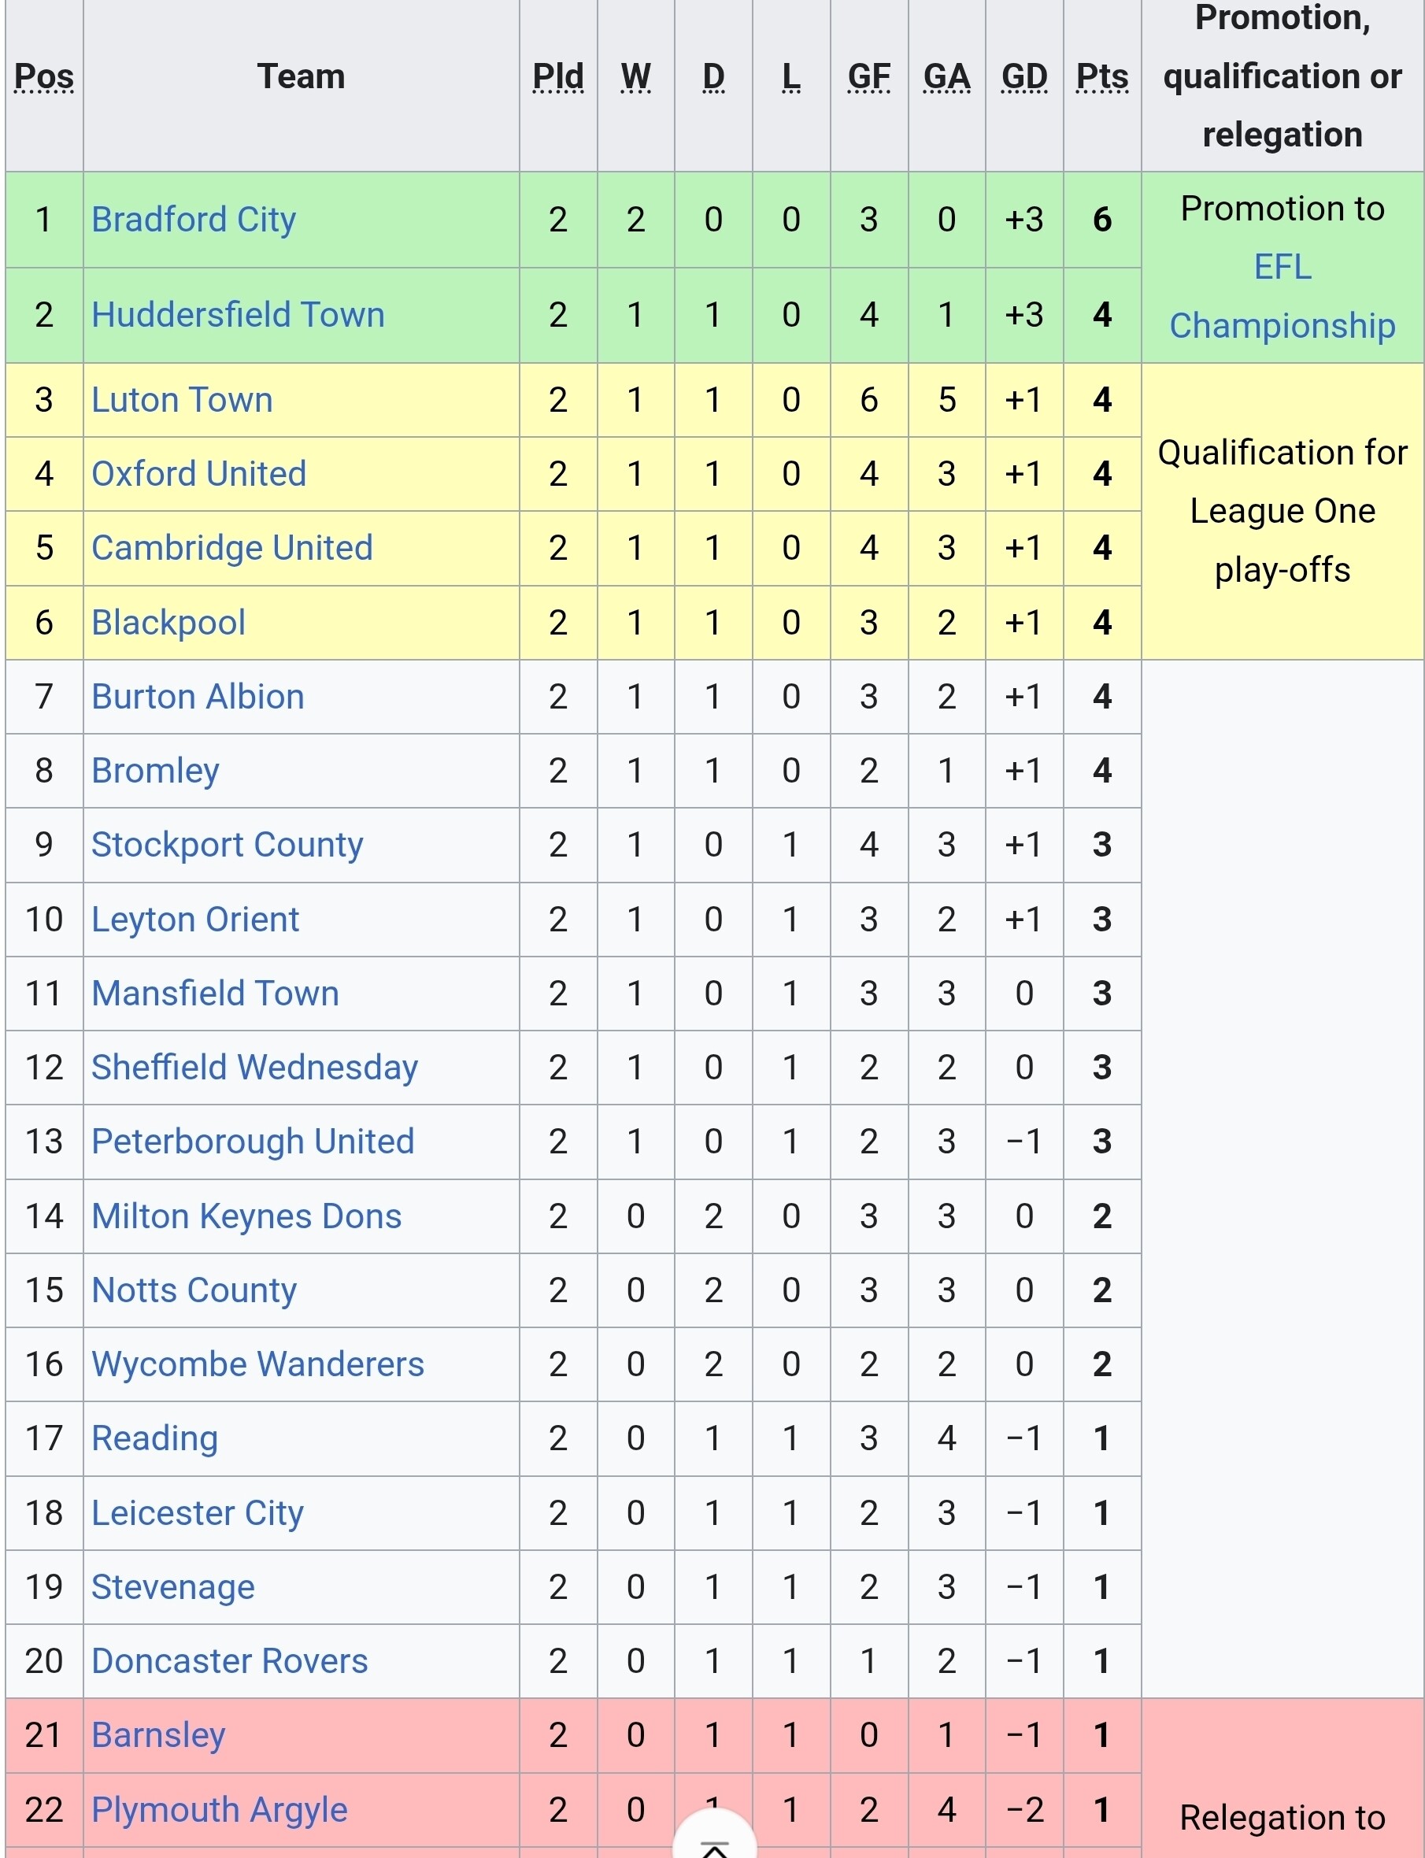
Task: Open the Cambridge United team page
Action: coord(232,548)
